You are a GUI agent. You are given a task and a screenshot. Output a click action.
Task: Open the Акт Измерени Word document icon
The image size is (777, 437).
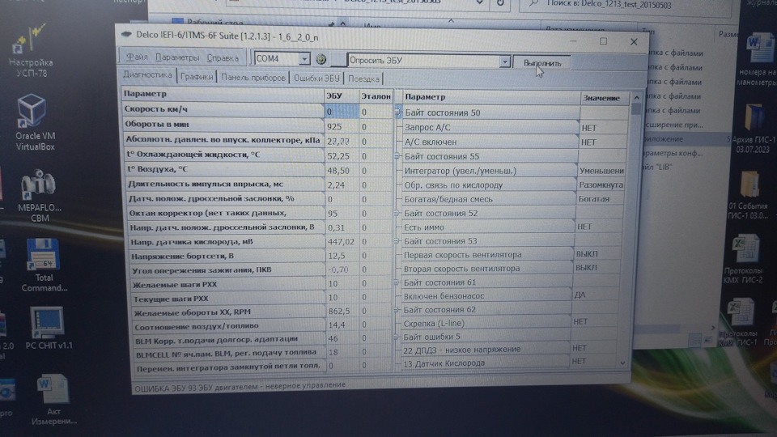pos(53,400)
